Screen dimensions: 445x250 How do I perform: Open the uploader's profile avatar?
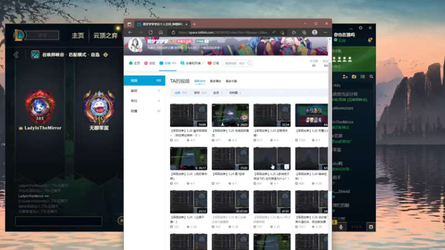[x=135, y=45]
